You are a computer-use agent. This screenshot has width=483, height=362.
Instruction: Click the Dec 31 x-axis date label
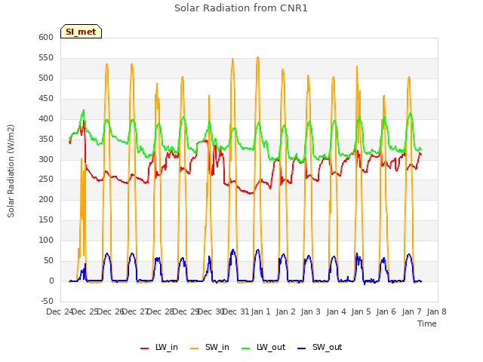pos(235,311)
